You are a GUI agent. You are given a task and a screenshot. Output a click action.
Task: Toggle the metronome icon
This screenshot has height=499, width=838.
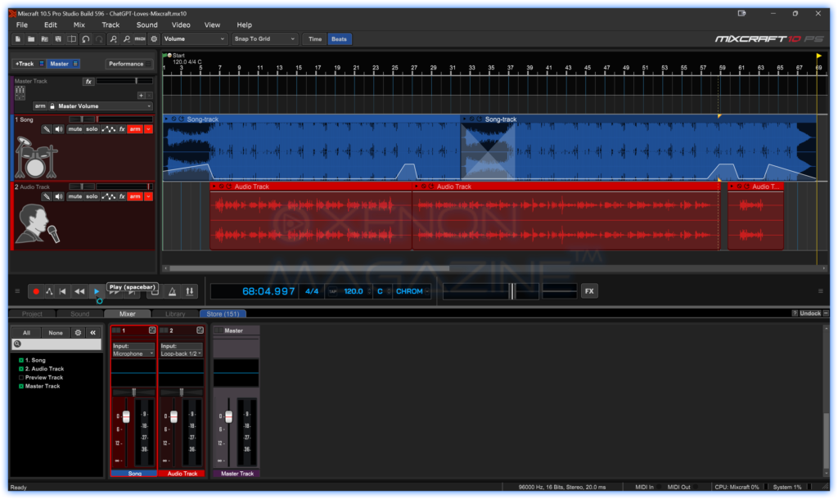(x=172, y=291)
